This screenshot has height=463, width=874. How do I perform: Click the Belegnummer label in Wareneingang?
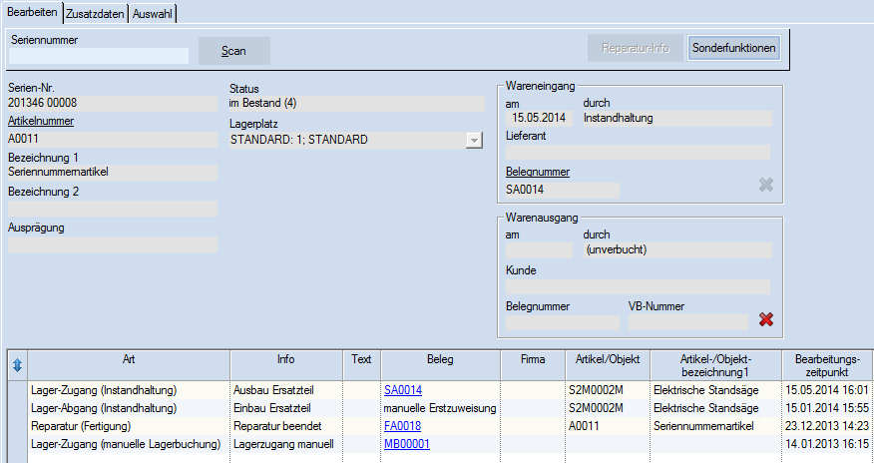538,172
